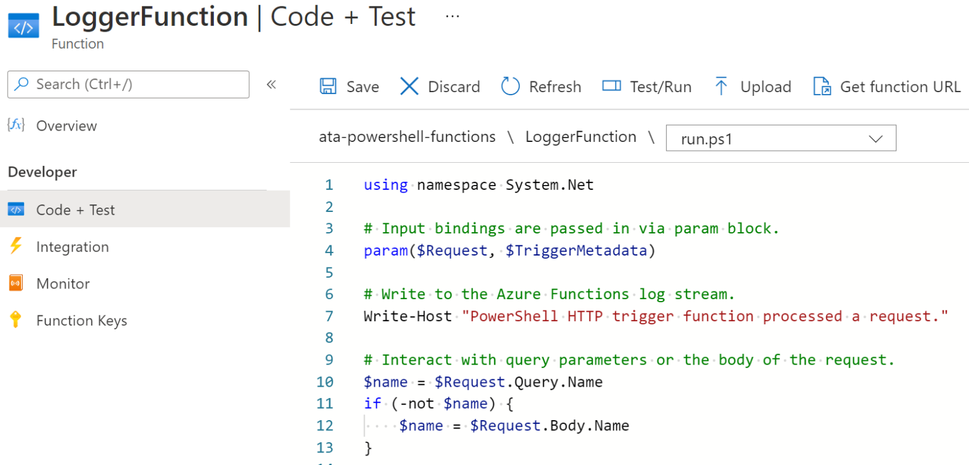969x465 pixels.
Task: Refresh the function code
Action: pyautogui.click(x=510, y=86)
